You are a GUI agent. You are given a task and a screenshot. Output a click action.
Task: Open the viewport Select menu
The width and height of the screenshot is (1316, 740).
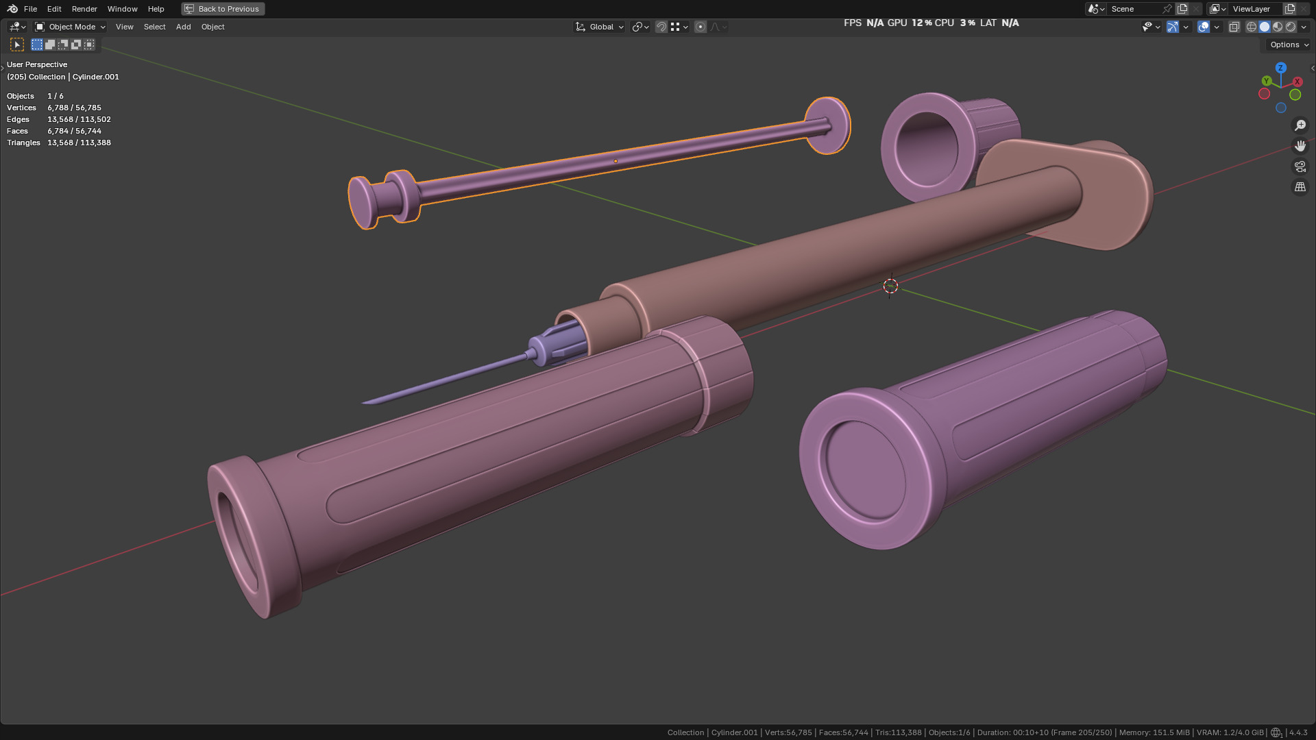click(154, 27)
